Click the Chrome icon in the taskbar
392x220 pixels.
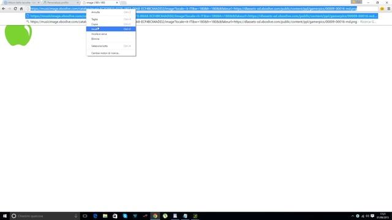click(x=155, y=216)
